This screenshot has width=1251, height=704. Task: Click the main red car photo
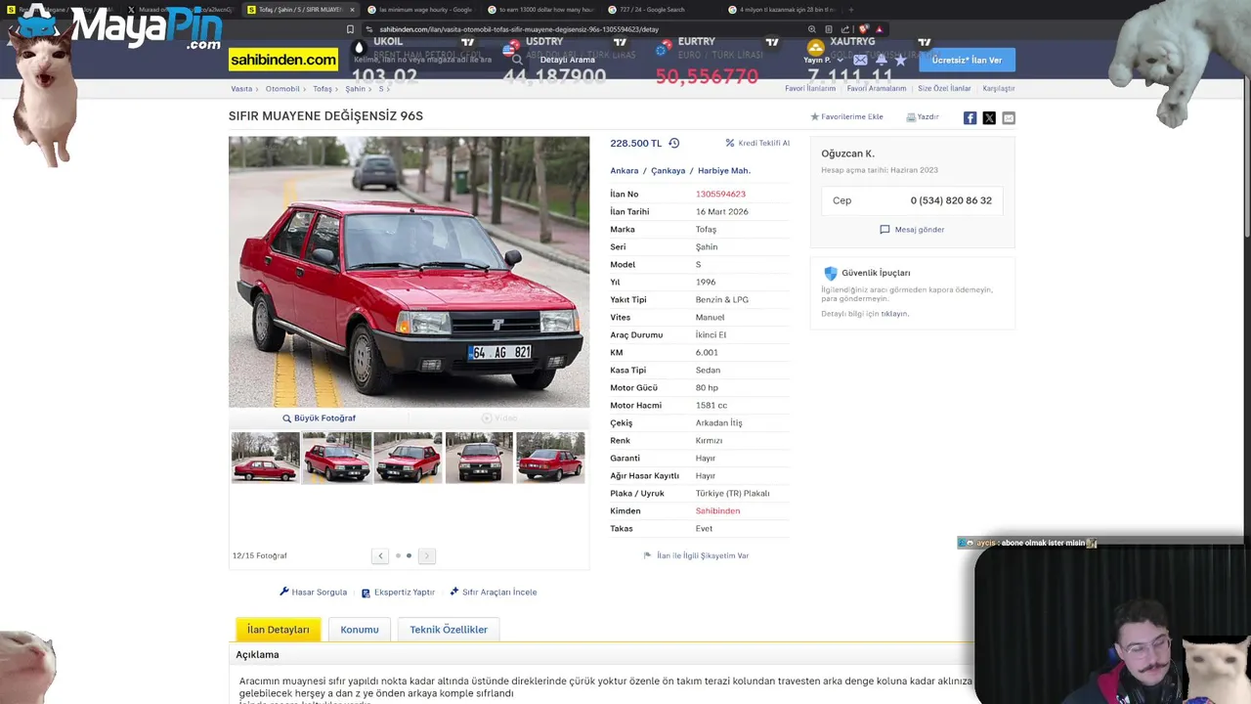(409, 272)
